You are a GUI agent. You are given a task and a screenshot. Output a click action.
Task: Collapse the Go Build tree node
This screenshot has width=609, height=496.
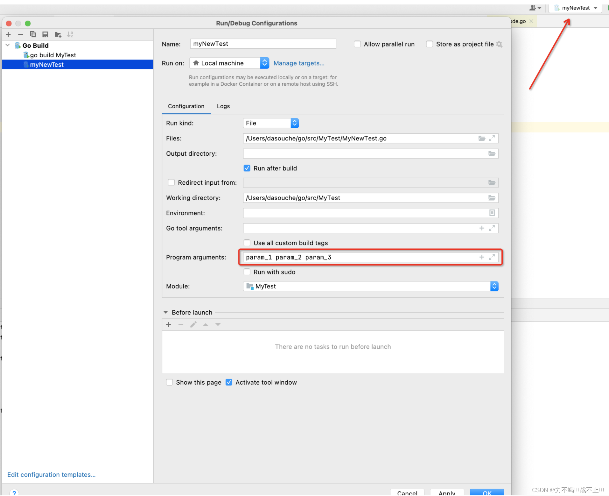[x=8, y=46]
